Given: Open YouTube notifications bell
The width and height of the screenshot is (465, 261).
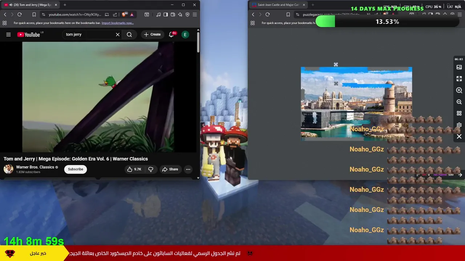Looking at the screenshot, I should pos(171,34).
